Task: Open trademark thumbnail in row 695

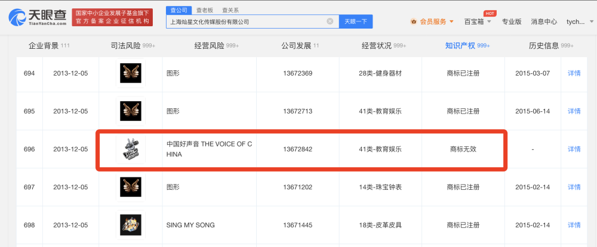Action: coord(131,111)
